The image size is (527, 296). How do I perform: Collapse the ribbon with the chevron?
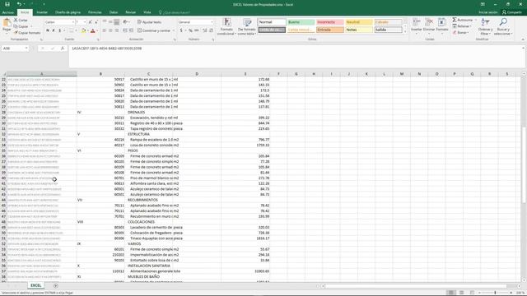(x=523, y=39)
